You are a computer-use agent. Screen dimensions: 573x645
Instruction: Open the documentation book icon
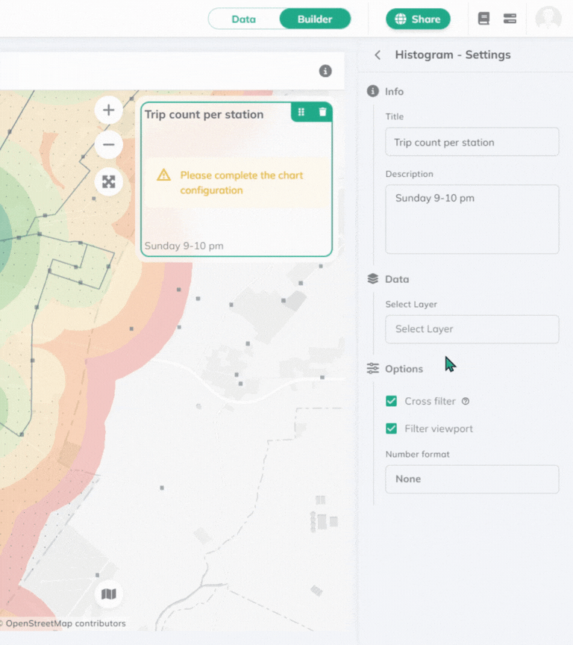[483, 19]
